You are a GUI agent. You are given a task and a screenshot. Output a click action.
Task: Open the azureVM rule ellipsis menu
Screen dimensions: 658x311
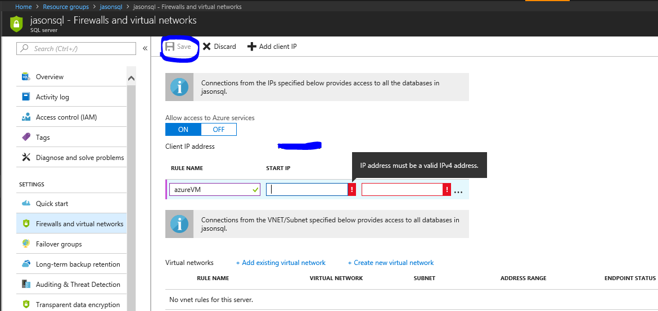pyautogui.click(x=458, y=191)
